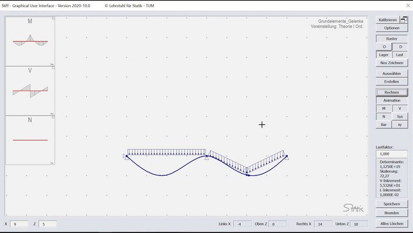The width and height of the screenshot is (413, 233).
Task: Select the left pinned support symbol
Action: click(x=126, y=157)
